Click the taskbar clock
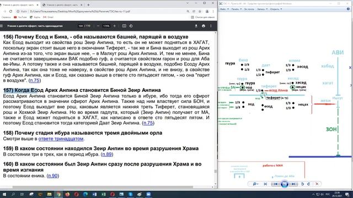Image resolution: width=353 pixels, height=198 pixels. coord(337,194)
